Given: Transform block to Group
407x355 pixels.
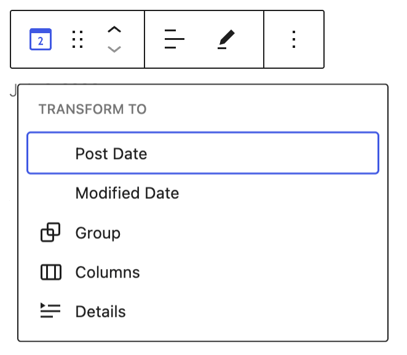Looking at the screenshot, I should 203,233.
